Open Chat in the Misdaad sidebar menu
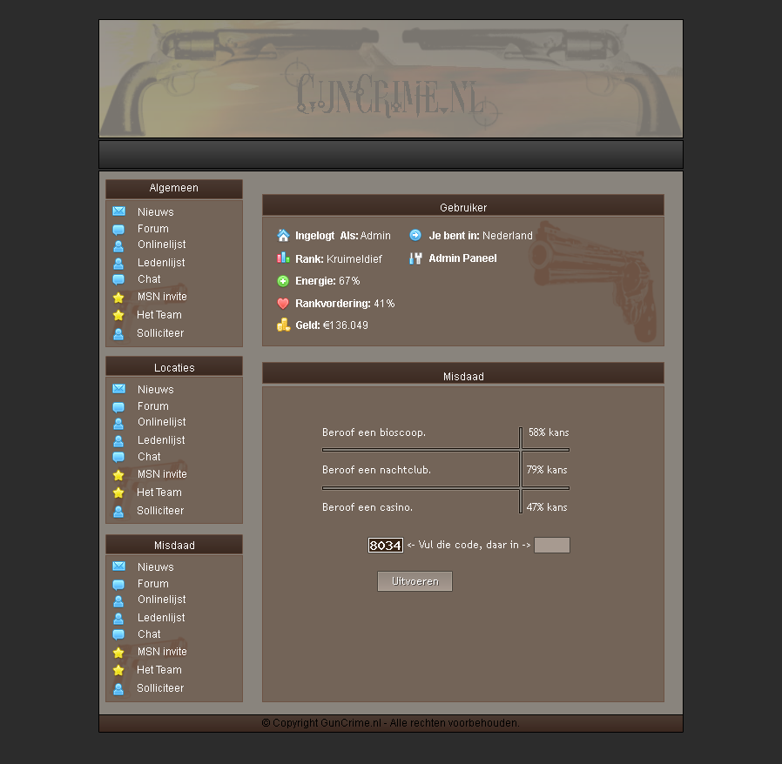This screenshot has width=782, height=764. click(x=149, y=634)
